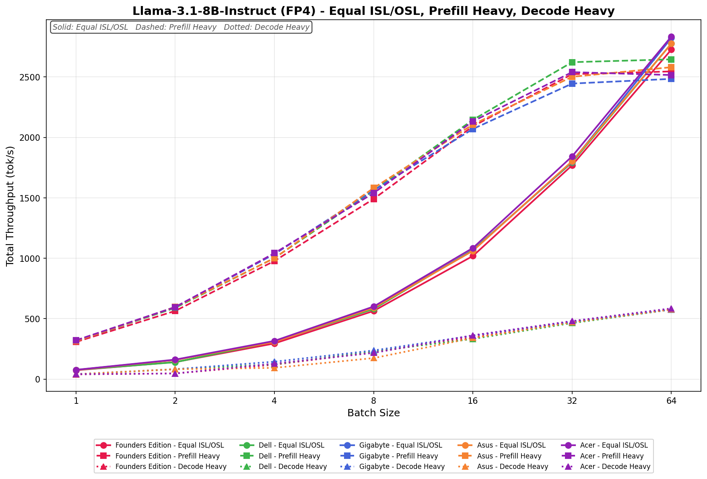The image size is (707, 479).
Task: Click the Asus - Equal ISL/OSL legend entry
Action: point(511,446)
